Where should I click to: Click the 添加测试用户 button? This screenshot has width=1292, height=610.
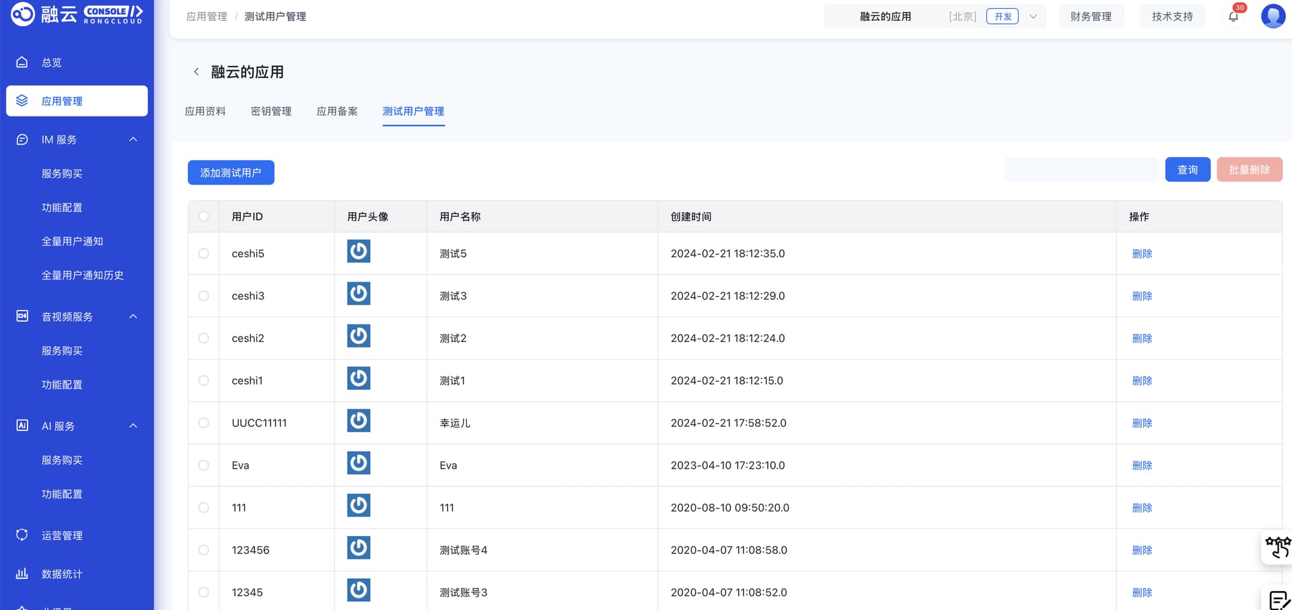pos(231,172)
